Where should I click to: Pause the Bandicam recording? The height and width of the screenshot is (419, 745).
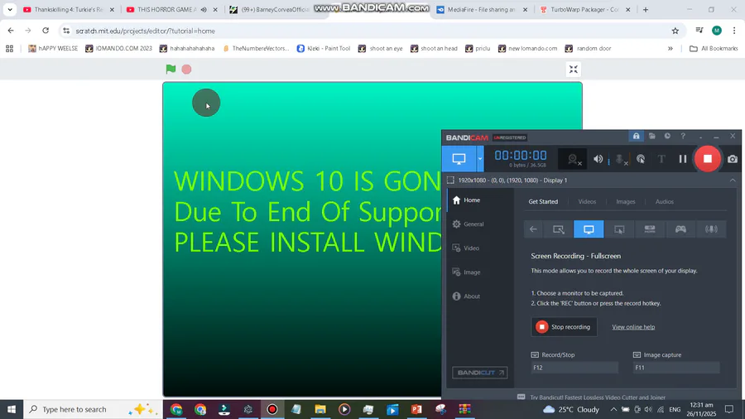(x=683, y=159)
